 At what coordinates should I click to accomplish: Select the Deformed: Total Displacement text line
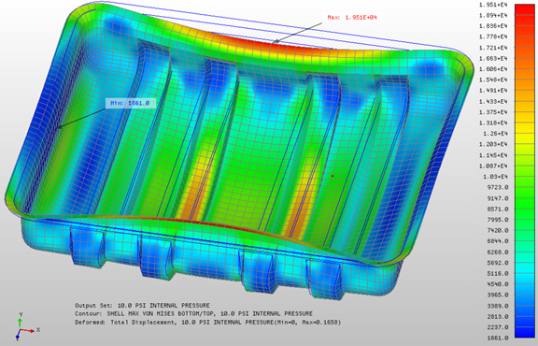208,323
